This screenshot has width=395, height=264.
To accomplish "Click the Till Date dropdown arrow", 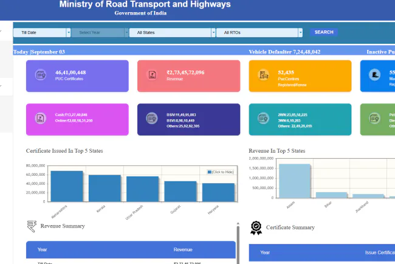I will pos(69,32).
